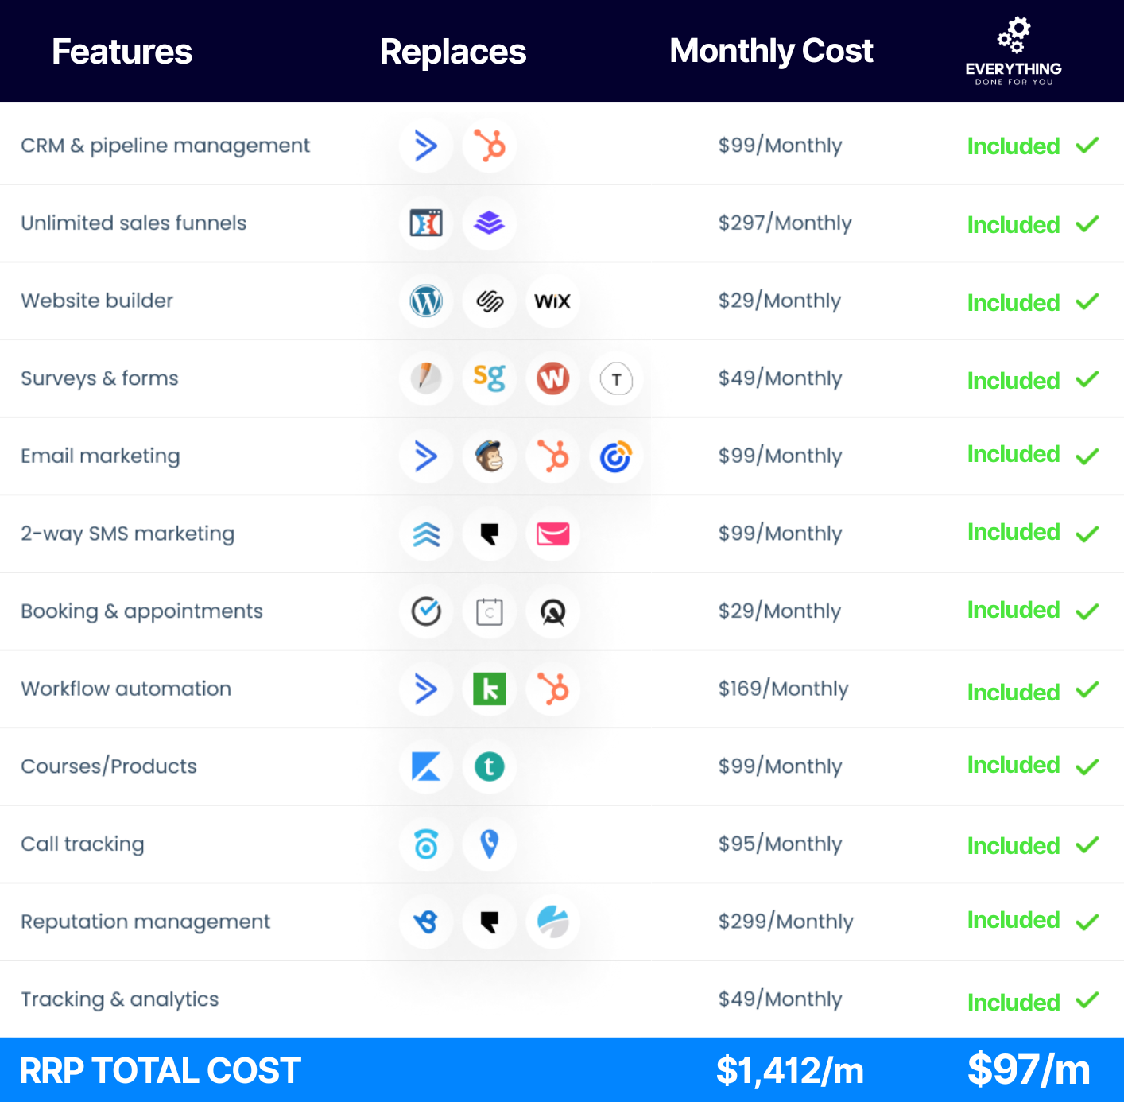The width and height of the screenshot is (1124, 1102).
Task: Click the Monthly Cost column header
Action: [770, 51]
